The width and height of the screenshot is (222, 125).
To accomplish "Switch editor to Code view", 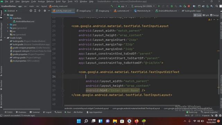I will pyautogui.click(x=197, y=15).
